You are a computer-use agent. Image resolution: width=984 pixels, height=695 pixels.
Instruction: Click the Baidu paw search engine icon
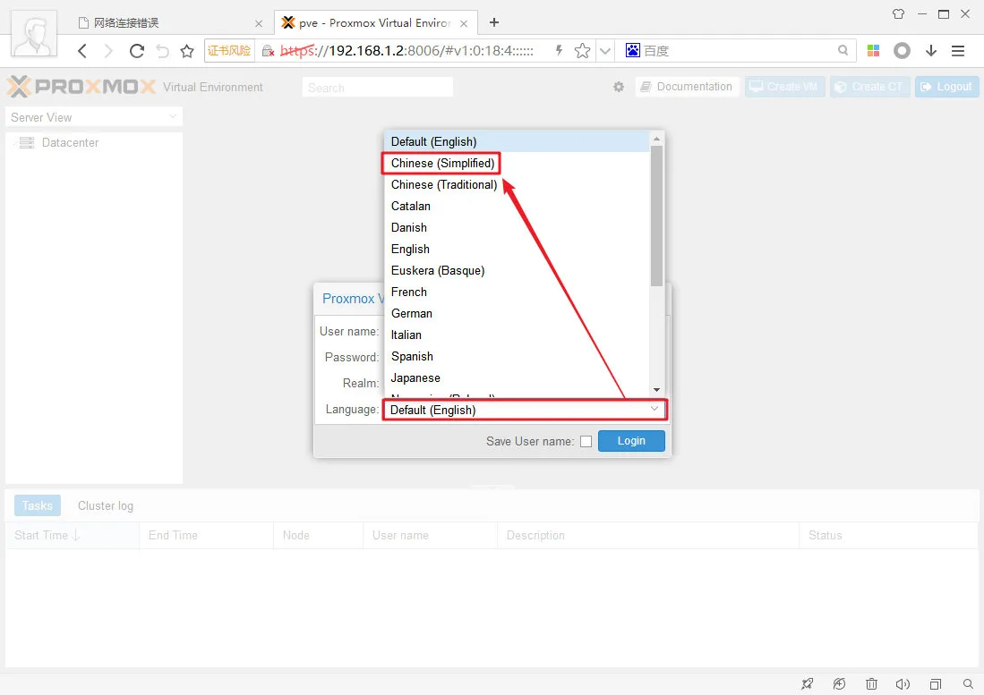point(632,51)
